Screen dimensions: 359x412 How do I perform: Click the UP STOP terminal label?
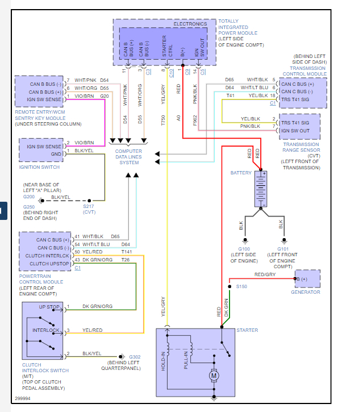click(x=49, y=307)
